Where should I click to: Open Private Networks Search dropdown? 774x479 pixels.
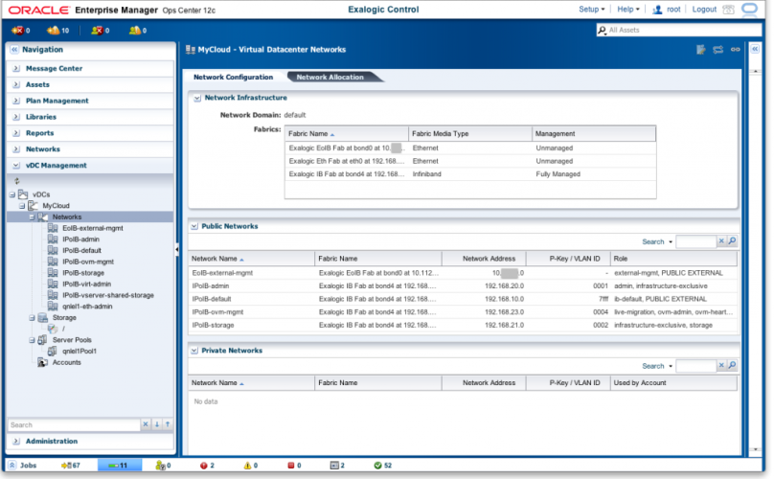tap(657, 366)
